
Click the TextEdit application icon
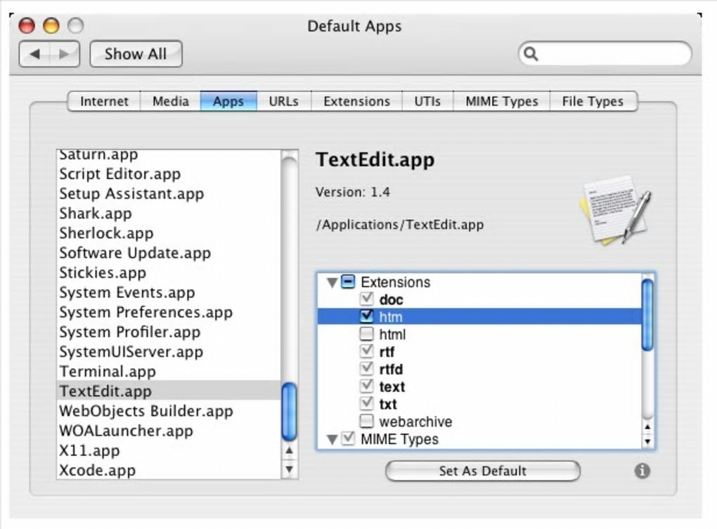[x=616, y=210]
